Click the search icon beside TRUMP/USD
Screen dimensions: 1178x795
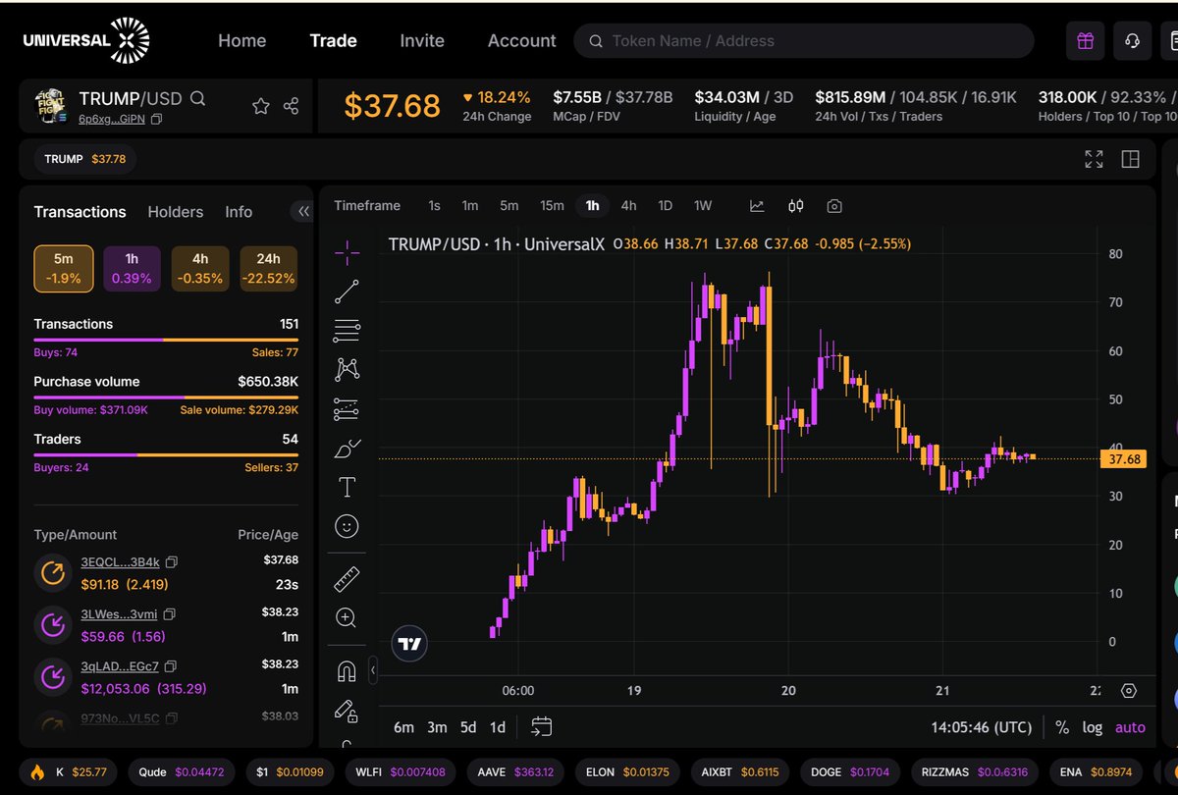197,98
